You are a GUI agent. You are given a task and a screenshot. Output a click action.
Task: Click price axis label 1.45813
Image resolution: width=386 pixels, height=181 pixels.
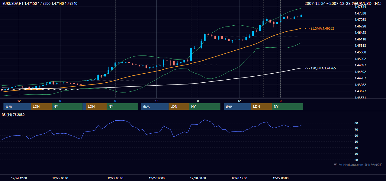(x=361, y=46)
